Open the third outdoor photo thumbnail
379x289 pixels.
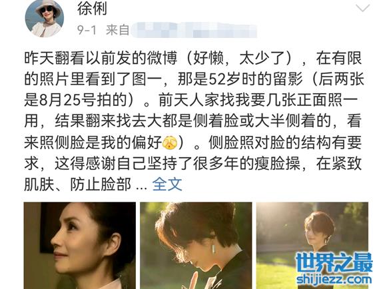coord(312,246)
